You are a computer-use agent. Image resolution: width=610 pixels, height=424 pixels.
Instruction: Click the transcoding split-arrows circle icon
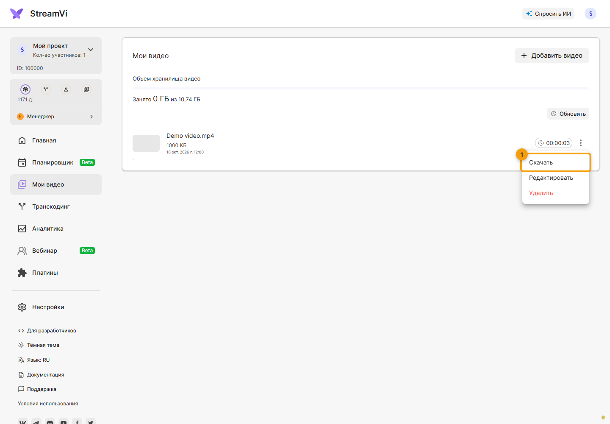[46, 89]
